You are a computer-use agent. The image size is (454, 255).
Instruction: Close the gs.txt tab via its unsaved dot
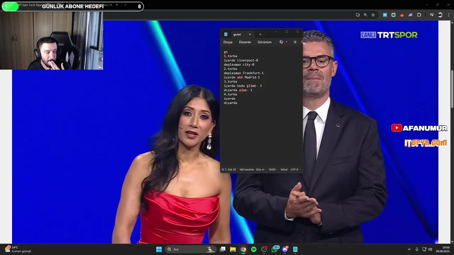(x=250, y=34)
